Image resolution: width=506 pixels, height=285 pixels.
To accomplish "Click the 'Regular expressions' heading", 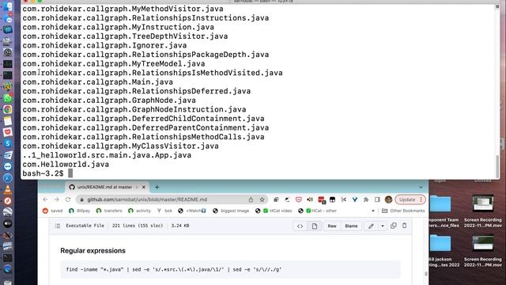I will pos(93,251).
